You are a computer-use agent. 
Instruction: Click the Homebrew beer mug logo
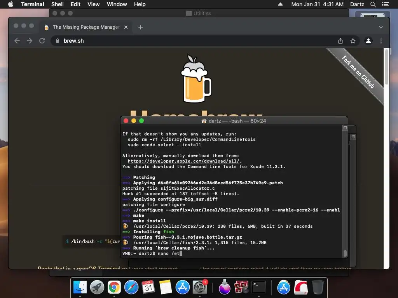tap(196, 78)
